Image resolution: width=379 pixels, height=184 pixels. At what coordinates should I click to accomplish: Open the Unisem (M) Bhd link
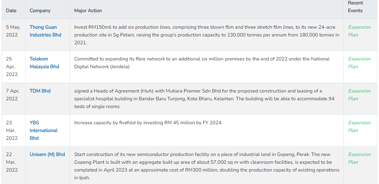pyautogui.click(x=47, y=154)
